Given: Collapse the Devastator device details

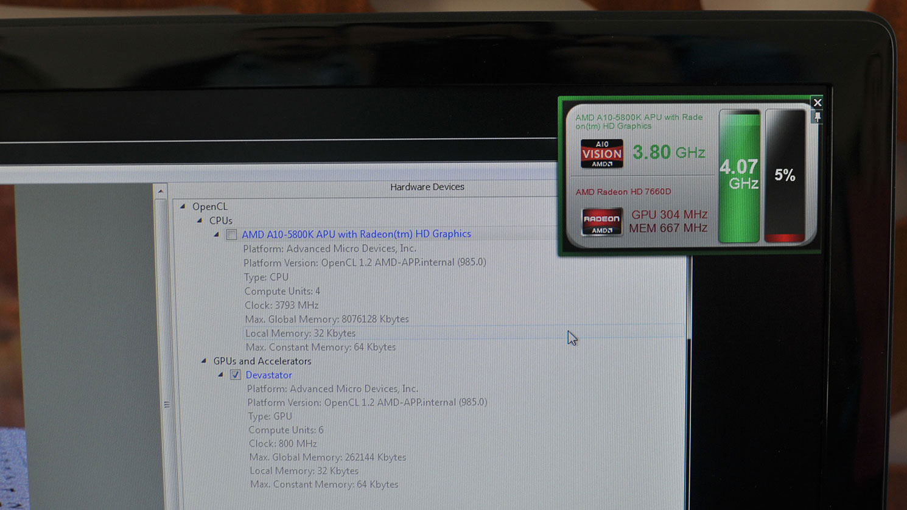Looking at the screenshot, I should [220, 375].
